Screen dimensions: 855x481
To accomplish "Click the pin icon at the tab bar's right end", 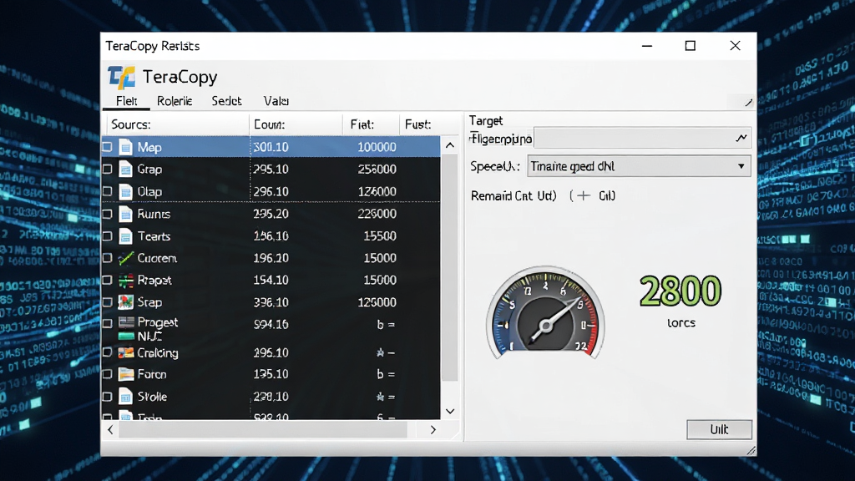I will [749, 102].
